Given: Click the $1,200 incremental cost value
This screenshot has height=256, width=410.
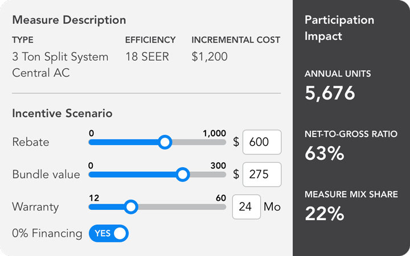Looking at the screenshot, I should pyautogui.click(x=210, y=57).
